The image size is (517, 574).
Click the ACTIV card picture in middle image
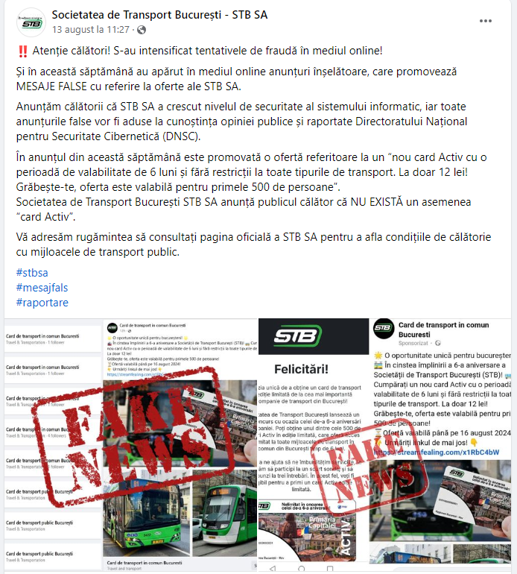point(307,530)
